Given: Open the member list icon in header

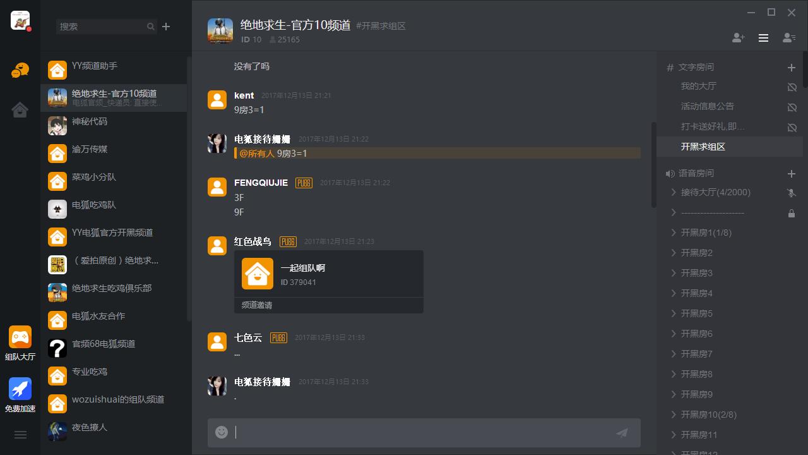Looking at the screenshot, I should click(x=789, y=38).
